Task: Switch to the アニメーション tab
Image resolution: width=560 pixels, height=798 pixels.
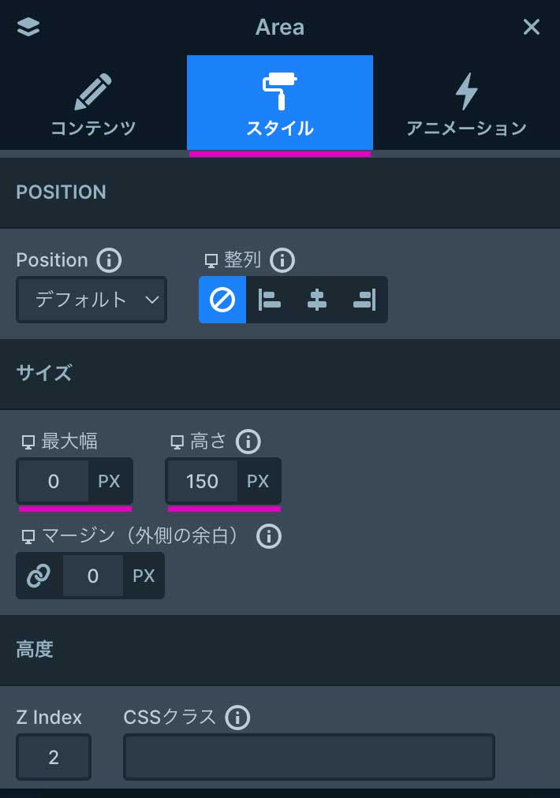Action: point(466,103)
